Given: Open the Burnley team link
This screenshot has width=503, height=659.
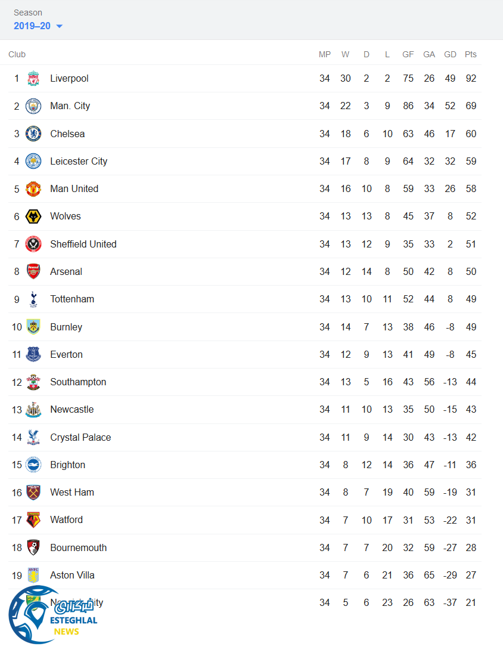Looking at the screenshot, I should [x=66, y=327].
